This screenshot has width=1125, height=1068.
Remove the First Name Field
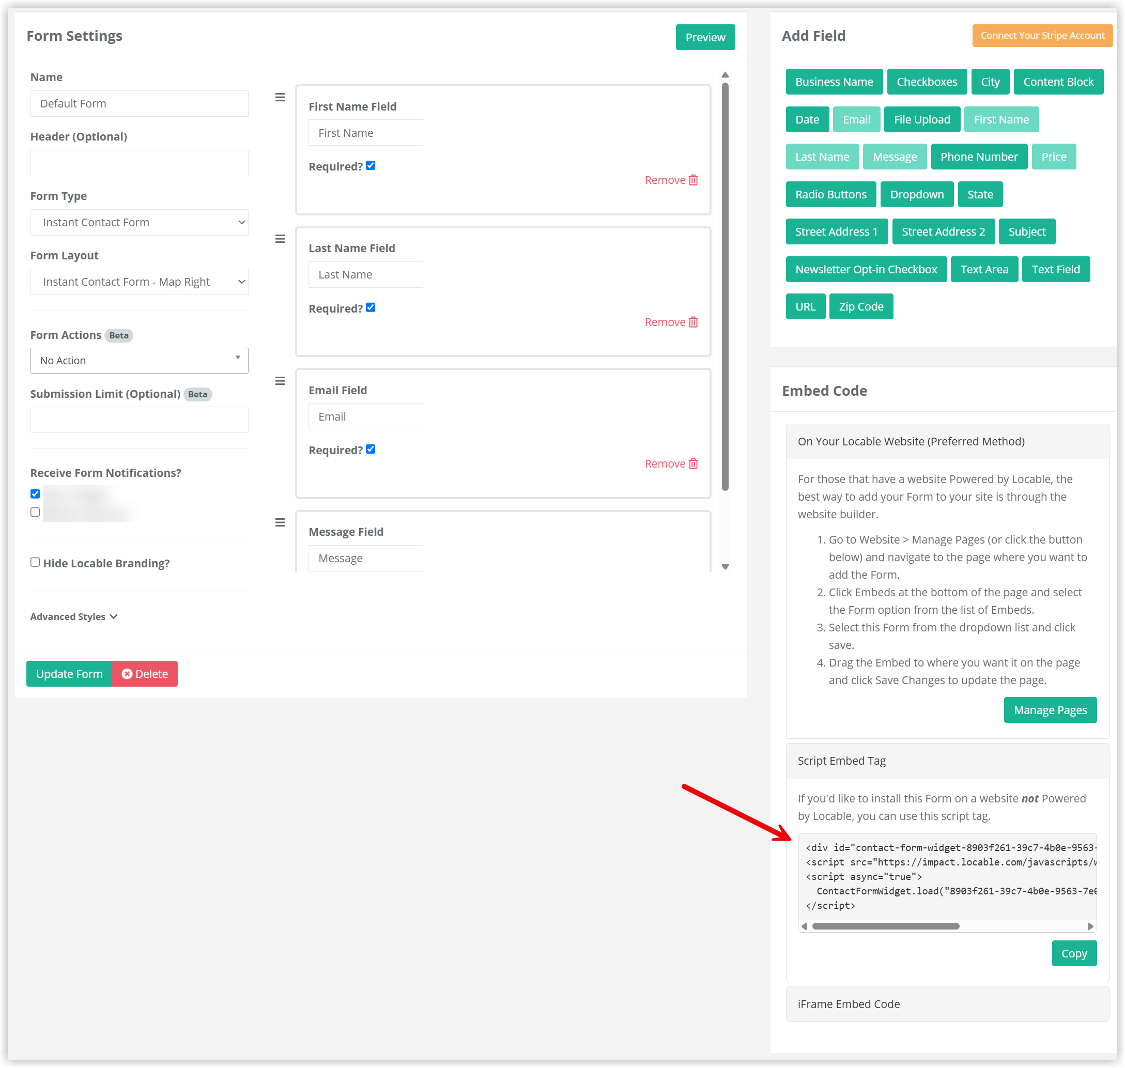pos(671,180)
